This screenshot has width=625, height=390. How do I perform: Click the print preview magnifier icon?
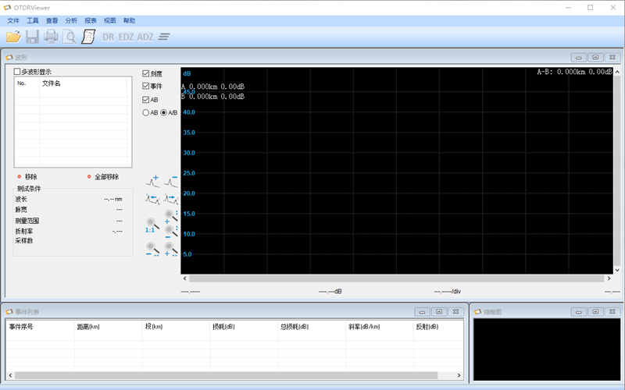click(x=70, y=37)
